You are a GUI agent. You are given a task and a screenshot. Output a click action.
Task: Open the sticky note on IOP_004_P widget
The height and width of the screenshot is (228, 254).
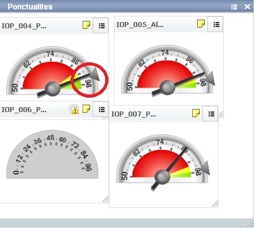coord(86,25)
